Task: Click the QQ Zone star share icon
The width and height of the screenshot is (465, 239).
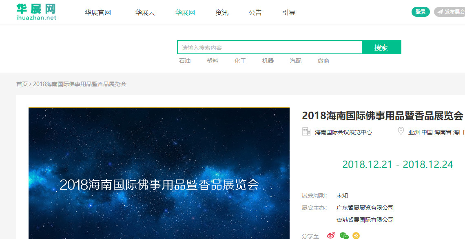Action: pos(356,236)
